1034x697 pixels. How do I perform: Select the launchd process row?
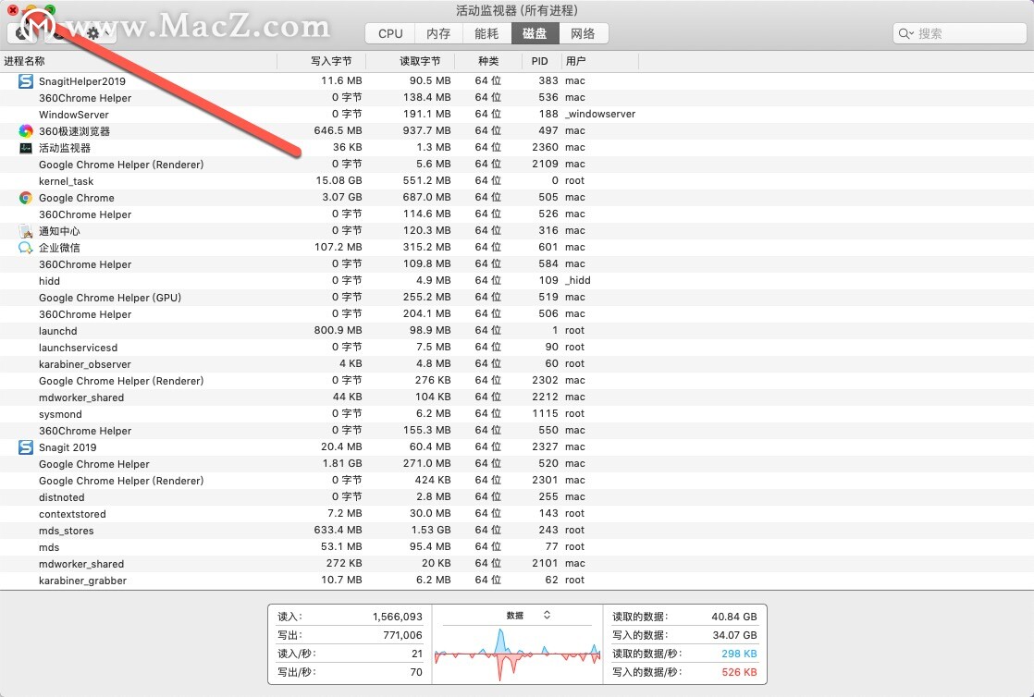517,330
